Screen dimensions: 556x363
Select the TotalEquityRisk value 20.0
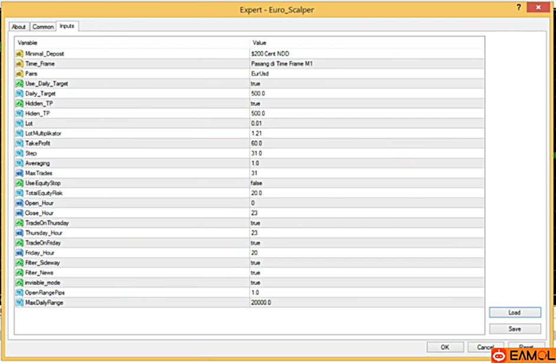point(256,193)
